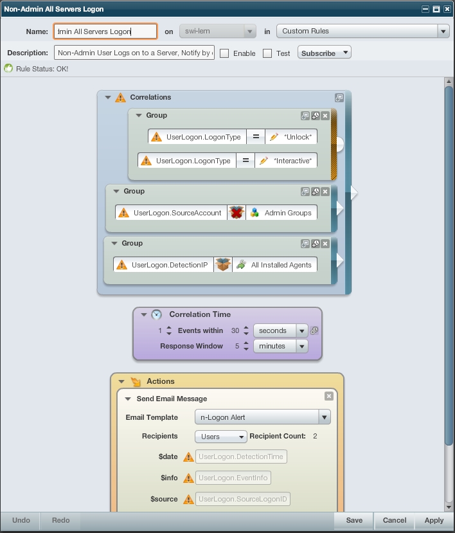Collapse the group with SourceAccount condition

116,191
